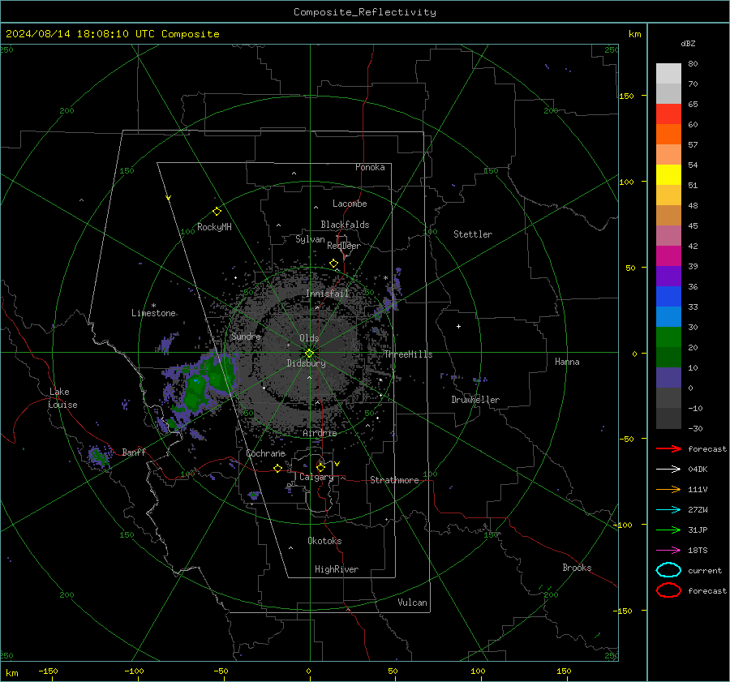Select the purple 36-39 dBZ swatch
The height and width of the screenshot is (682, 730).
click(x=668, y=276)
